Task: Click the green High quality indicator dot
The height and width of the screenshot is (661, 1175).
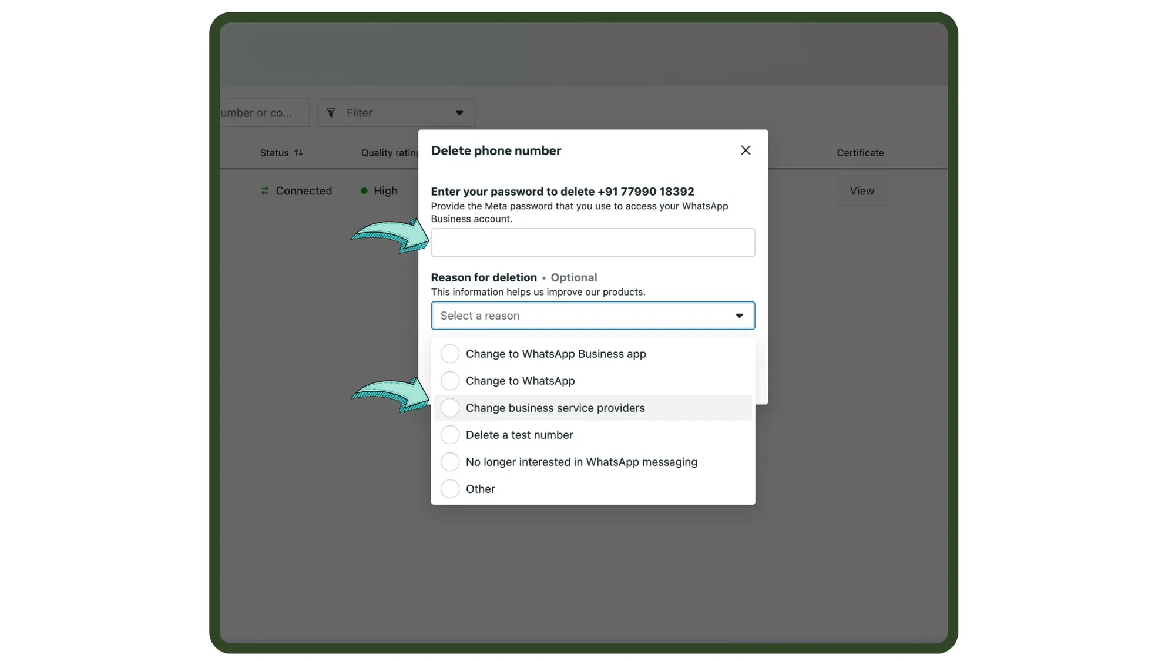Action: pyautogui.click(x=364, y=190)
